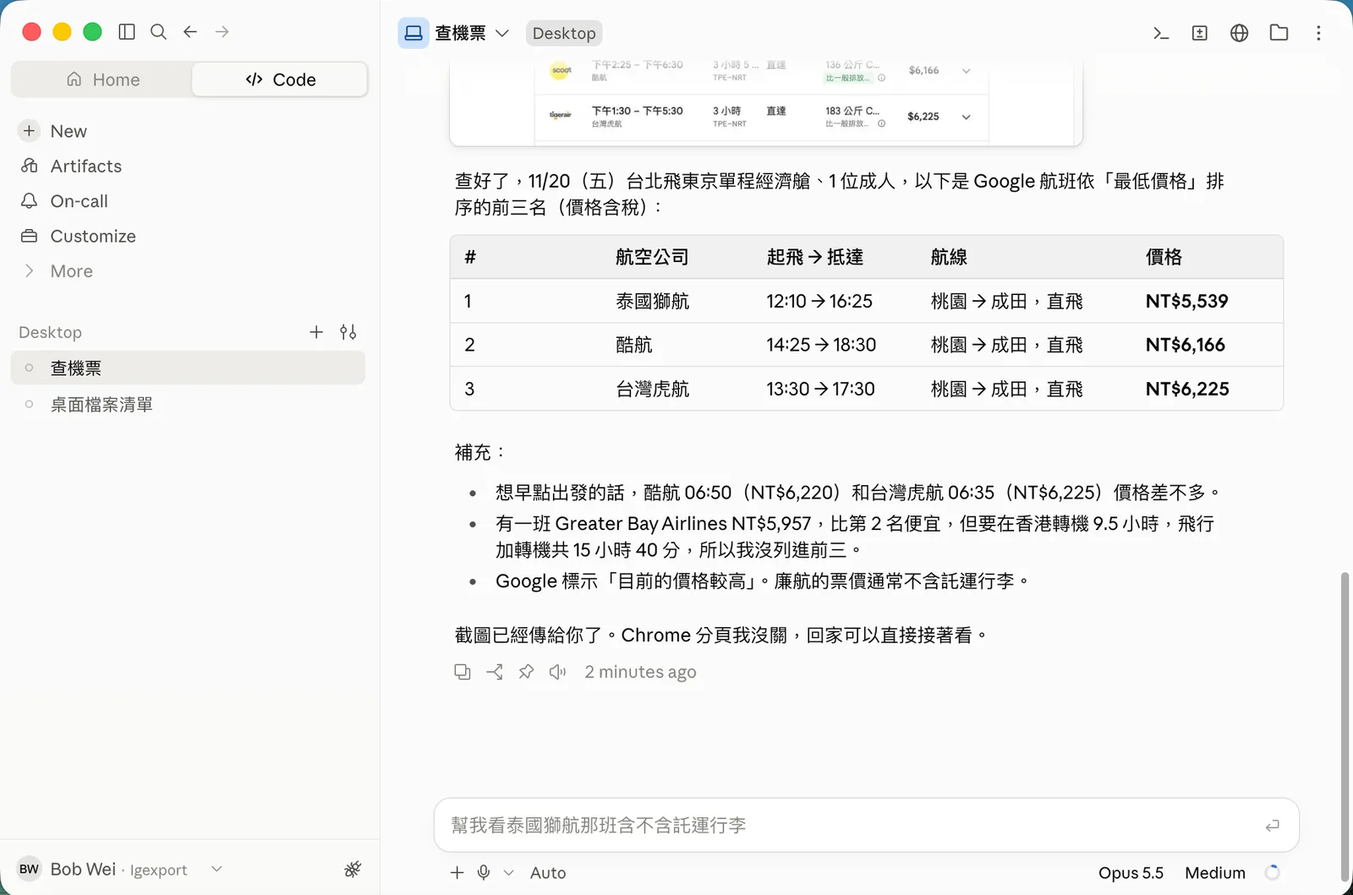Open microphone options dropdown chevron
This screenshot has height=895, width=1353.
point(508,872)
